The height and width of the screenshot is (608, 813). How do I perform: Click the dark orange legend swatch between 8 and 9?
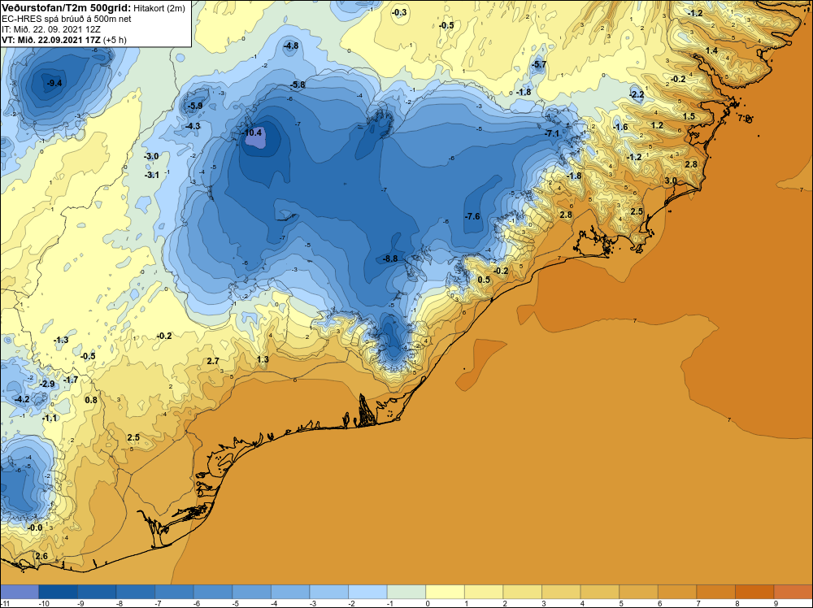coord(754,592)
